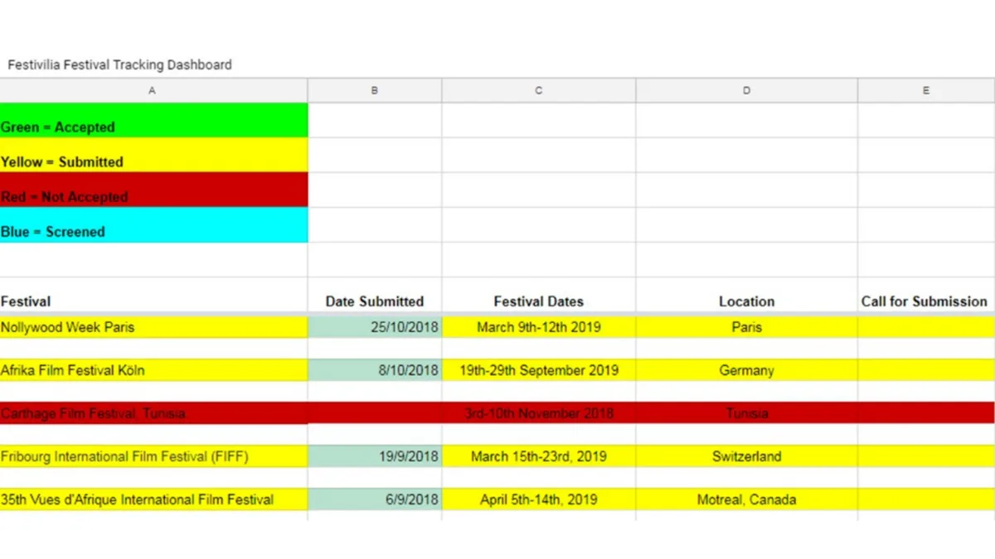Click the Blue = Screened legend cell
Screen dimensions: 995x559
pos(153,224)
